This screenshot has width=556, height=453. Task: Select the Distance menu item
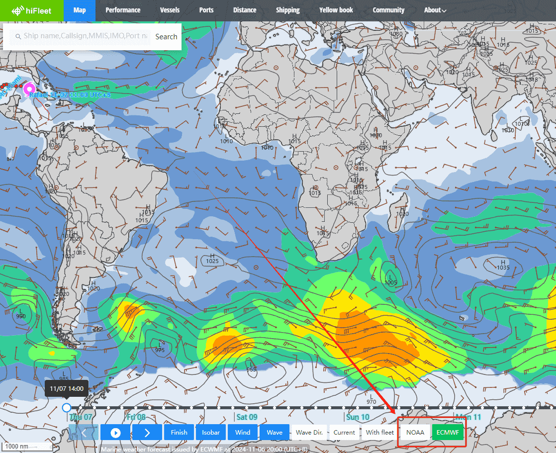click(x=245, y=10)
